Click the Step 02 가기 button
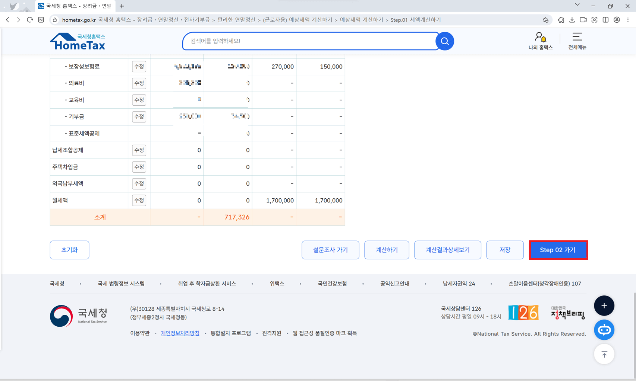Image resolution: width=636 pixels, height=381 pixels. [558, 250]
